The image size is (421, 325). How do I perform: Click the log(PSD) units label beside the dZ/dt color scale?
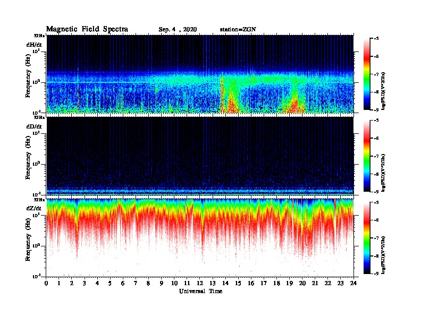pos(383,255)
